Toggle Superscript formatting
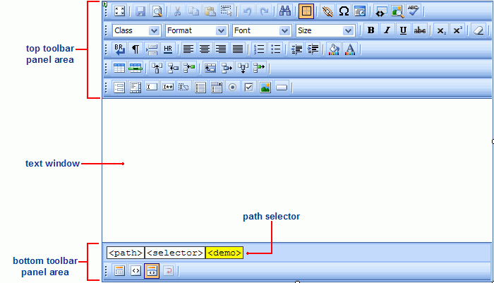 click(x=457, y=30)
